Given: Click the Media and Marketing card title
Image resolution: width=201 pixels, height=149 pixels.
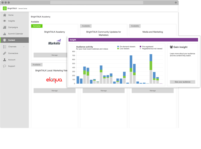Looking at the screenshot, I should (x=153, y=32).
